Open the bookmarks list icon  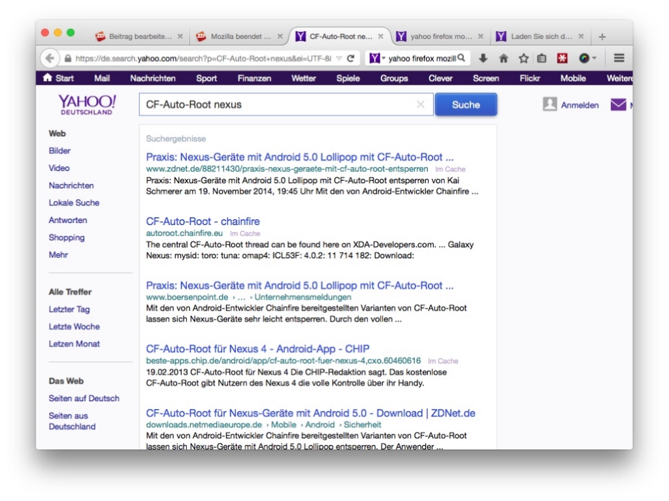[x=542, y=58]
